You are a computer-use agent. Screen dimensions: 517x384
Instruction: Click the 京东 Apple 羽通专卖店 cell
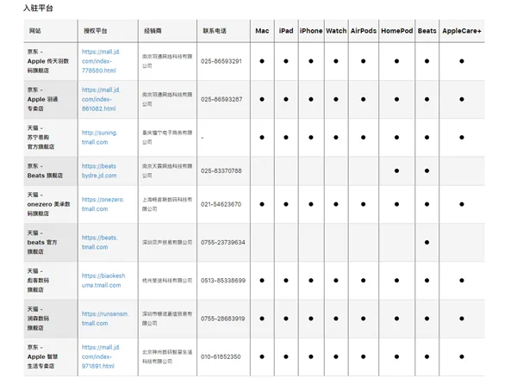tap(51, 99)
